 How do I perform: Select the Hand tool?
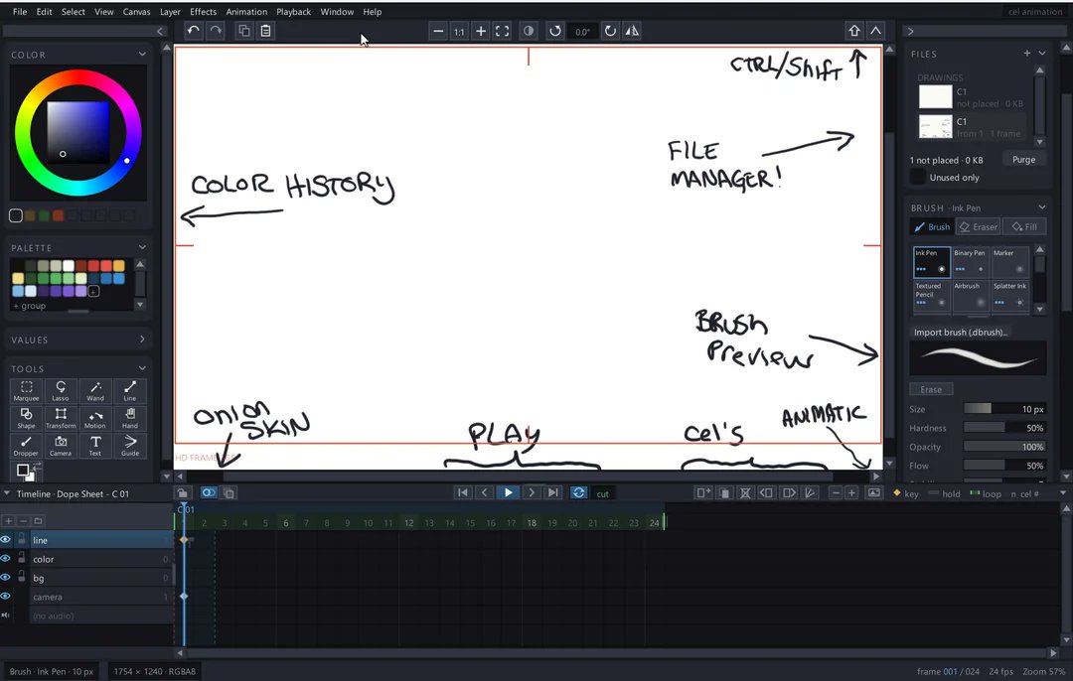(130, 418)
